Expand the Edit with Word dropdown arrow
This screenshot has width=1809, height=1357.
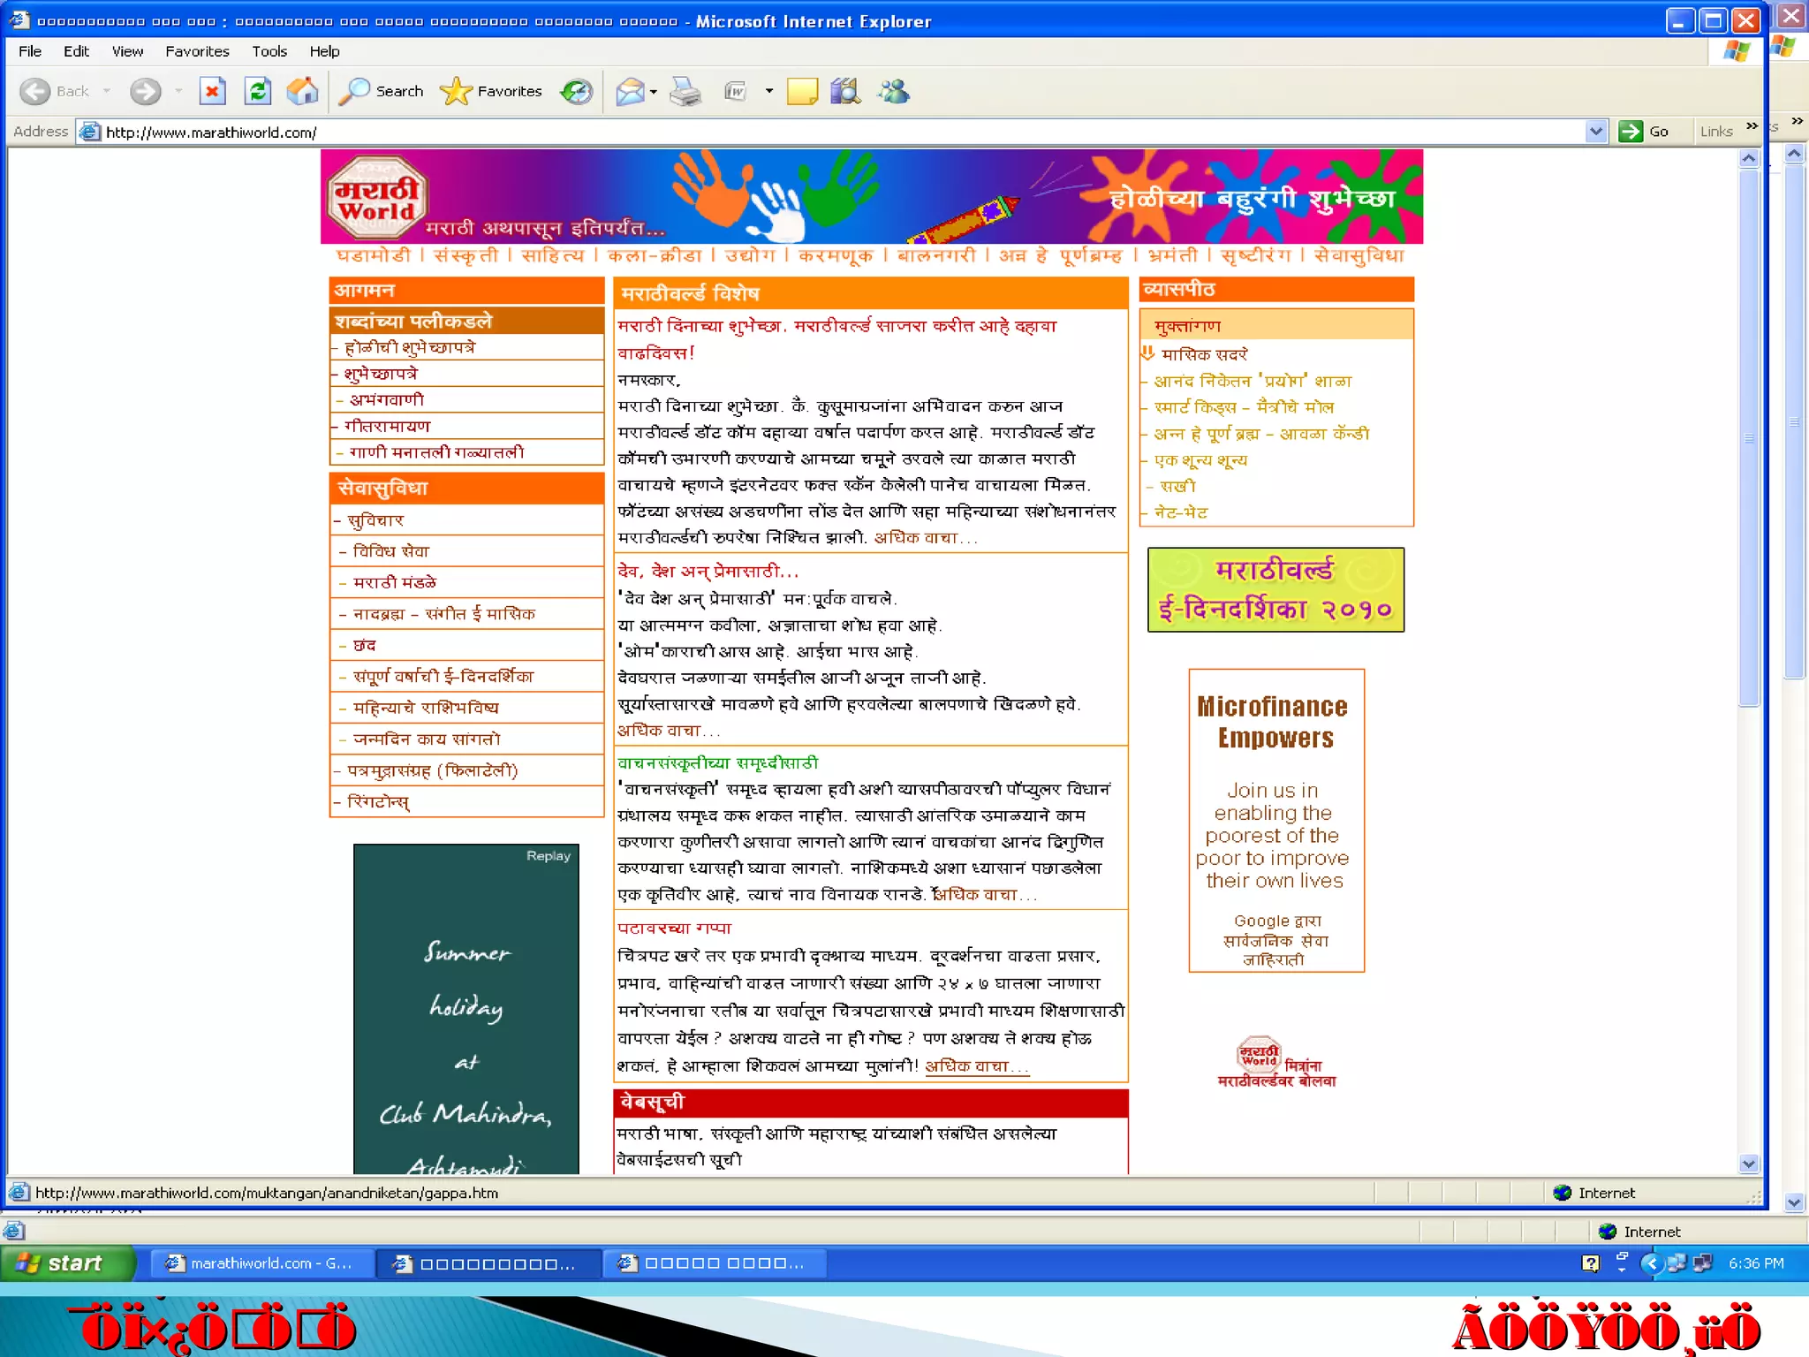(x=768, y=91)
